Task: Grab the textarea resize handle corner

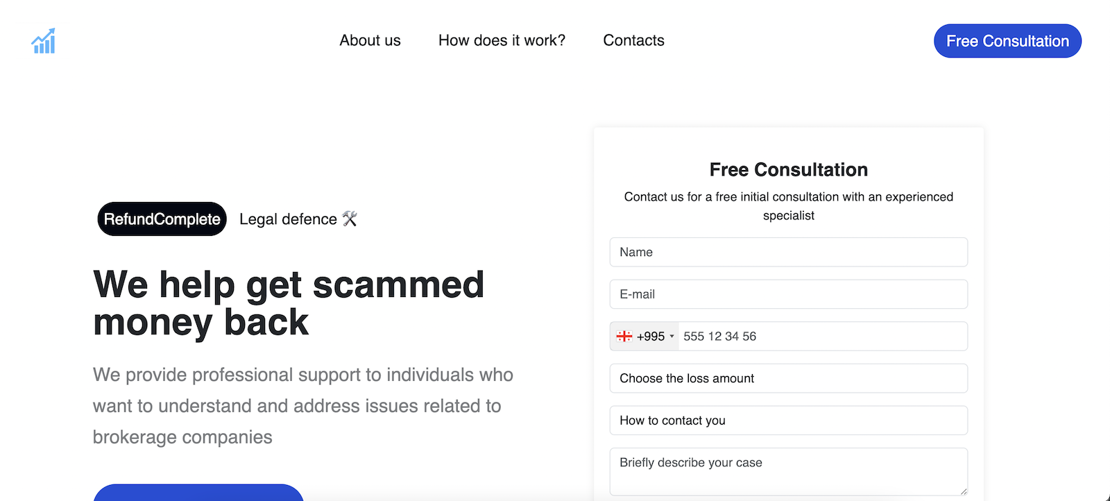Action: click(964, 491)
